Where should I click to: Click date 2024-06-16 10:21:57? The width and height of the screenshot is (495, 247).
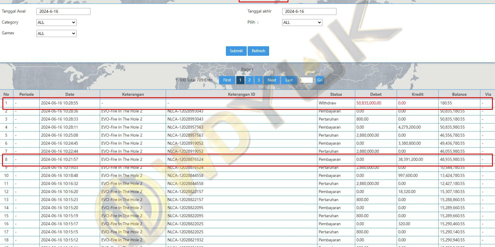(60, 159)
